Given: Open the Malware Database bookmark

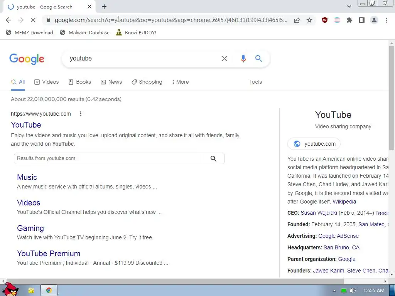Looking at the screenshot, I should click(84, 32).
